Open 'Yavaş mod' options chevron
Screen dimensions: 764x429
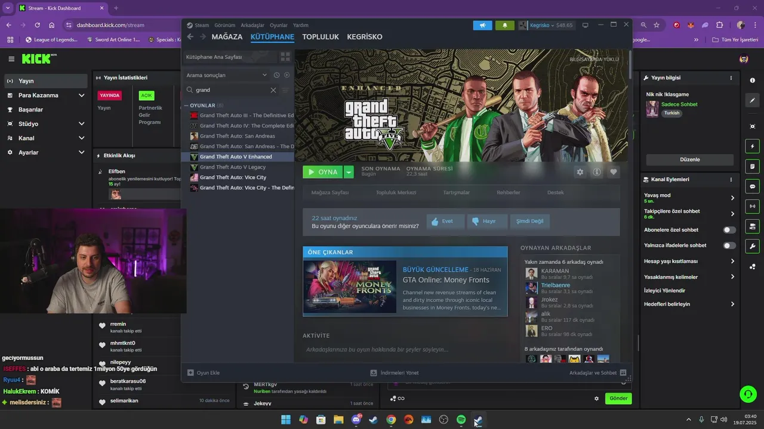[x=732, y=198]
